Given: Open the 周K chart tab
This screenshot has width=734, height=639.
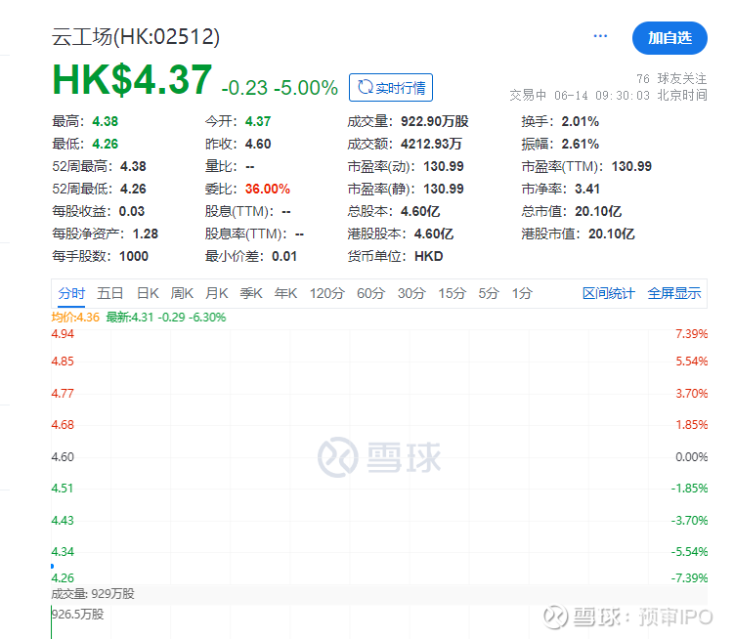Looking at the screenshot, I should [x=182, y=293].
